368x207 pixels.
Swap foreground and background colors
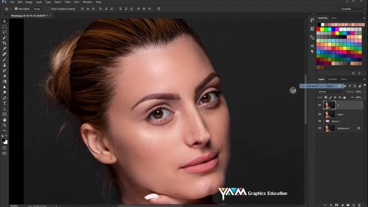tap(6, 136)
